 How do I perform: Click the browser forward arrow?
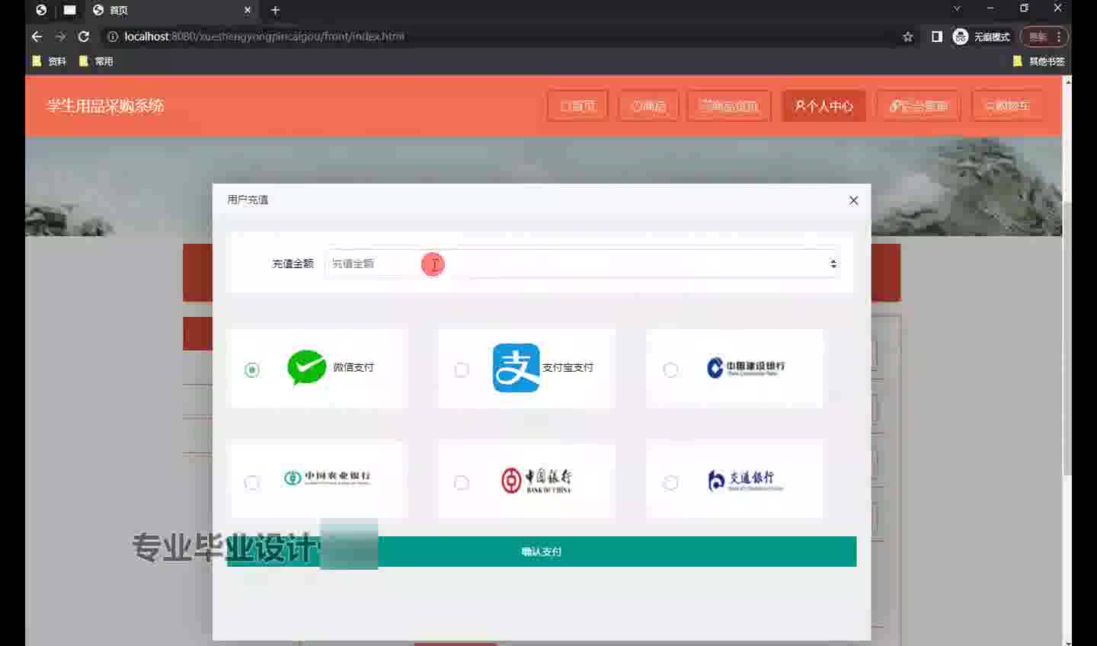coord(61,37)
